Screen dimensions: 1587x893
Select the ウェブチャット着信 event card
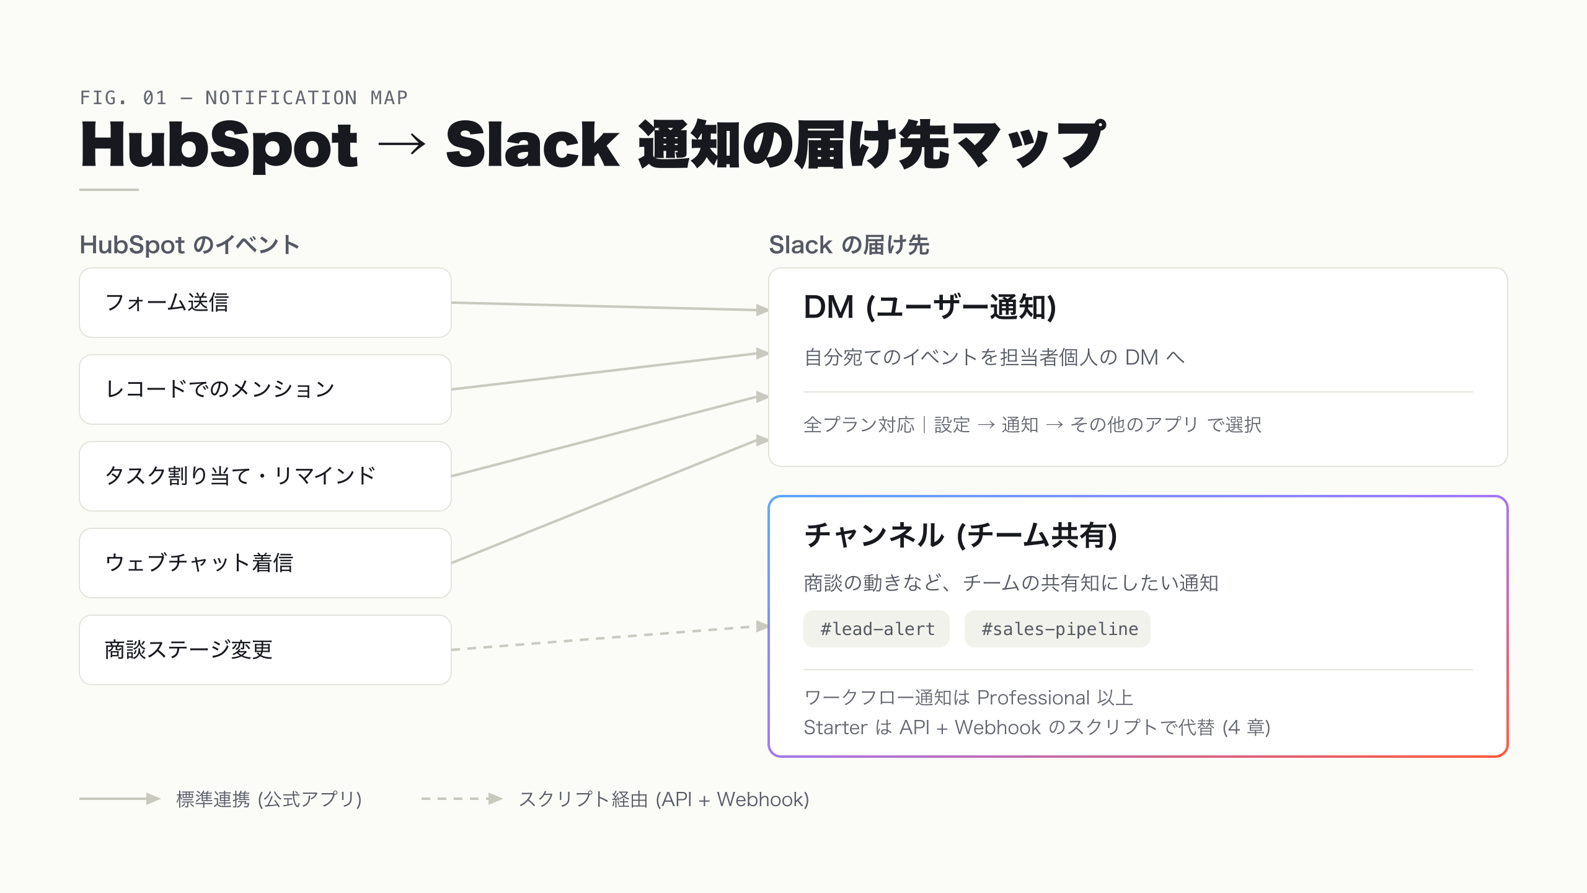coord(265,563)
